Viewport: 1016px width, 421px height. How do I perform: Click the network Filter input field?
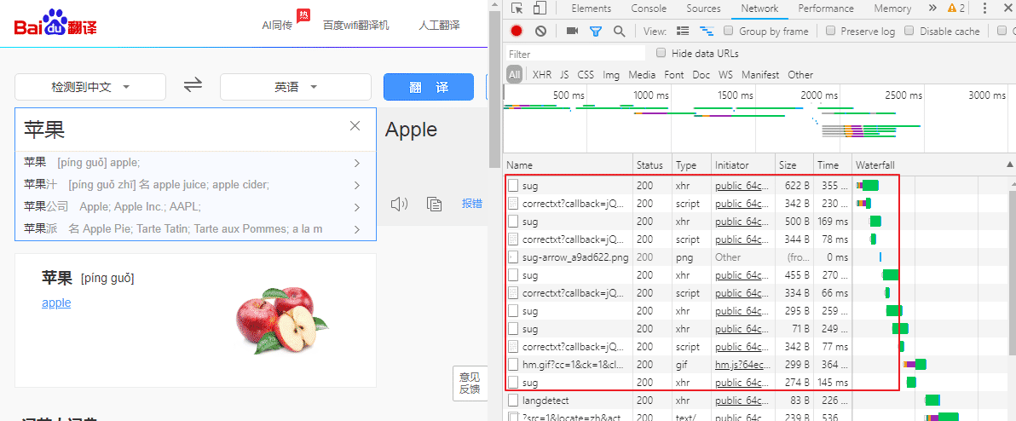(x=574, y=54)
